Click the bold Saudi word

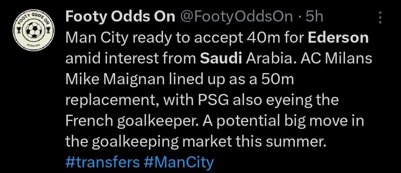(221, 59)
